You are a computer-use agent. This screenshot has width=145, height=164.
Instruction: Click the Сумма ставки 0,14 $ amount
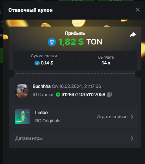(x=47, y=63)
